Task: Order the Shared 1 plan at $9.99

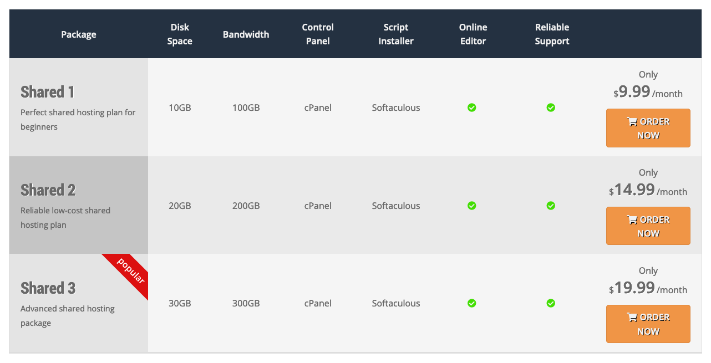Action: [648, 128]
